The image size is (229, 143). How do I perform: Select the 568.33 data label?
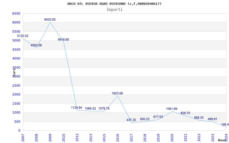pyautogui.click(x=199, y=118)
